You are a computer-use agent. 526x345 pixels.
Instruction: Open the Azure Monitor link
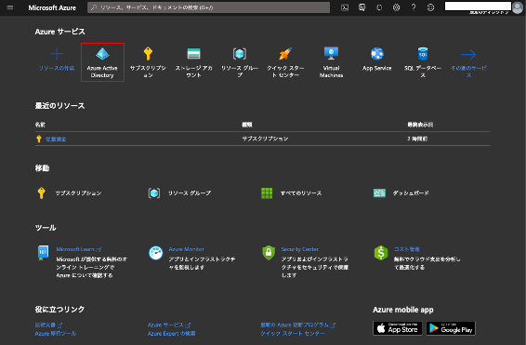tap(186, 249)
